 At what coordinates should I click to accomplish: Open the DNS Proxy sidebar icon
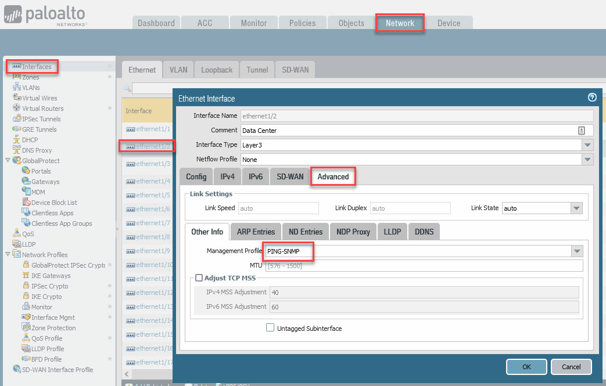pyautogui.click(x=17, y=150)
